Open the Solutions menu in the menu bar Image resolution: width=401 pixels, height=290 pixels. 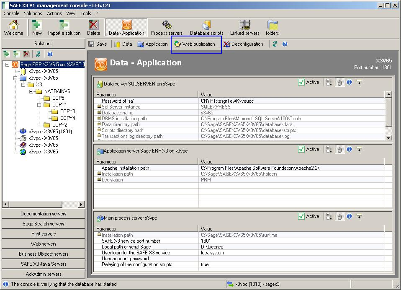click(33, 13)
